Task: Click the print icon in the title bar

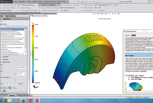Action: pos(82,2)
